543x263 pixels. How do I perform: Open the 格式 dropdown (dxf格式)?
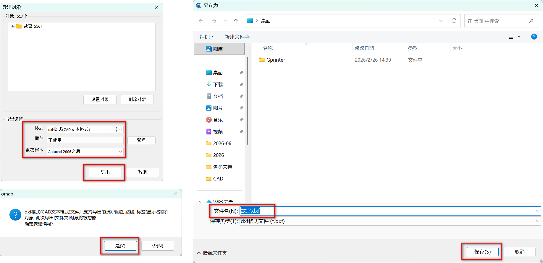coord(85,129)
